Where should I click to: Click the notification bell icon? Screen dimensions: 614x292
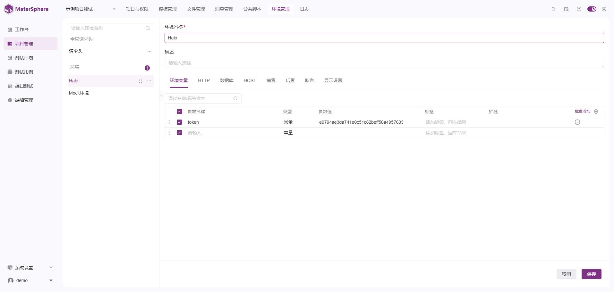(x=553, y=9)
